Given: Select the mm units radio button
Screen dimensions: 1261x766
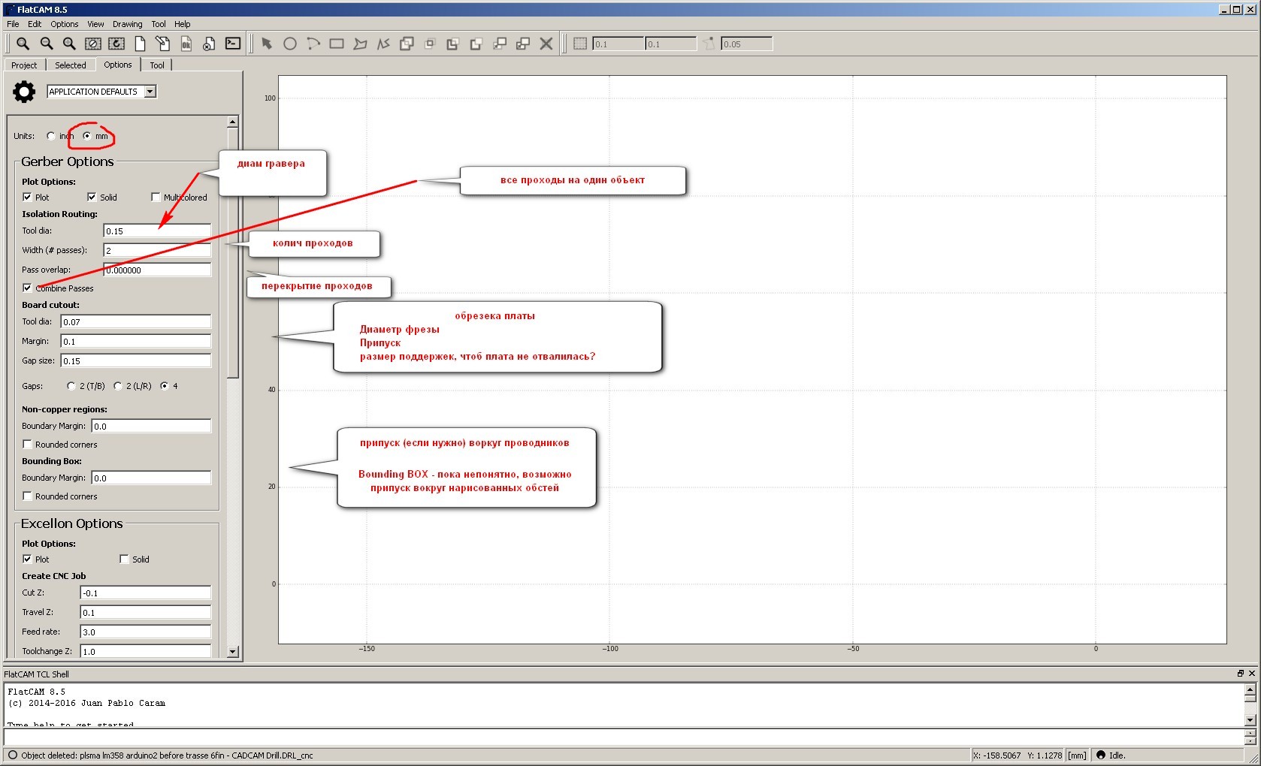Looking at the screenshot, I should point(87,136).
